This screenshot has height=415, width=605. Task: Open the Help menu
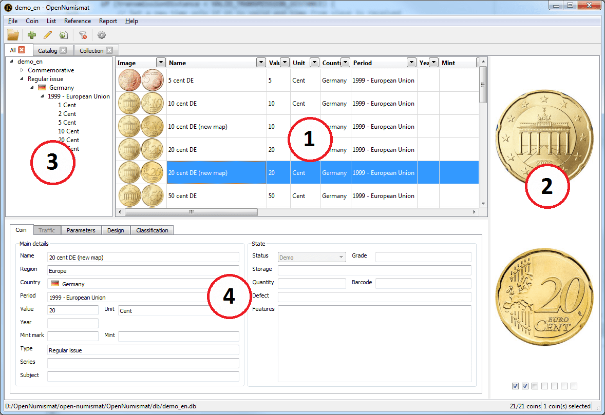(131, 21)
